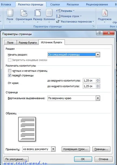Open the Ссылки ribbon tab
117x165 pixels.
click(55, 4)
